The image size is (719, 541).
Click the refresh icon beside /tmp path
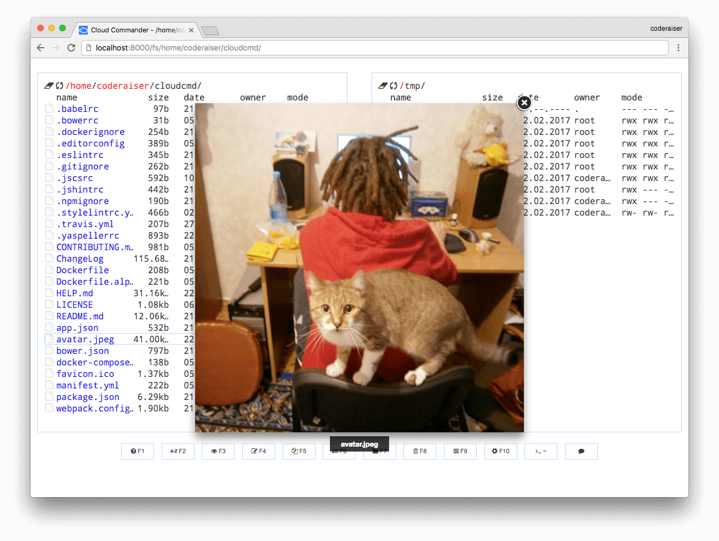393,86
